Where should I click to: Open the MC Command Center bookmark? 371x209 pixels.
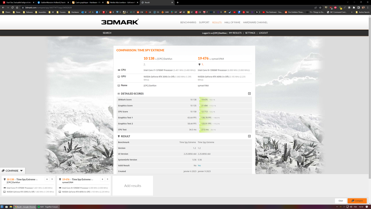(337, 12)
